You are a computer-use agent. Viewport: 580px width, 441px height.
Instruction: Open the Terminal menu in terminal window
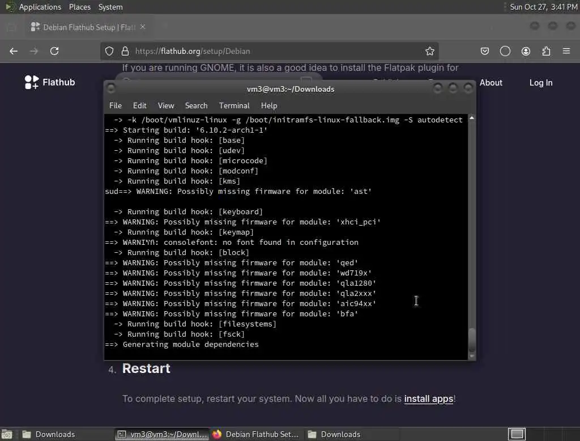tap(234, 105)
